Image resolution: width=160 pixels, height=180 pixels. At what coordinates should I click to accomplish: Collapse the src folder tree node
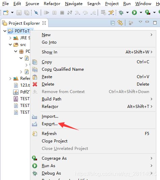[10, 45]
